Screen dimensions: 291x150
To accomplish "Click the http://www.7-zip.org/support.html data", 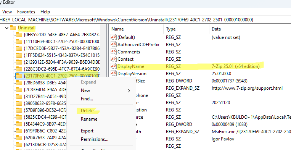I will click(247, 88).
